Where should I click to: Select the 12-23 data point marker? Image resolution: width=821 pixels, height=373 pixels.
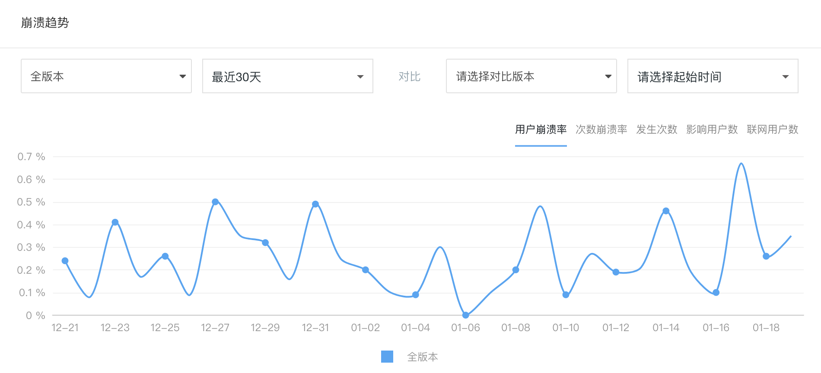(x=115, y=222)
